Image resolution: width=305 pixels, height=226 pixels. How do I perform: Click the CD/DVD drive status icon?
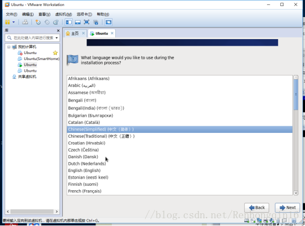(253, 220)
